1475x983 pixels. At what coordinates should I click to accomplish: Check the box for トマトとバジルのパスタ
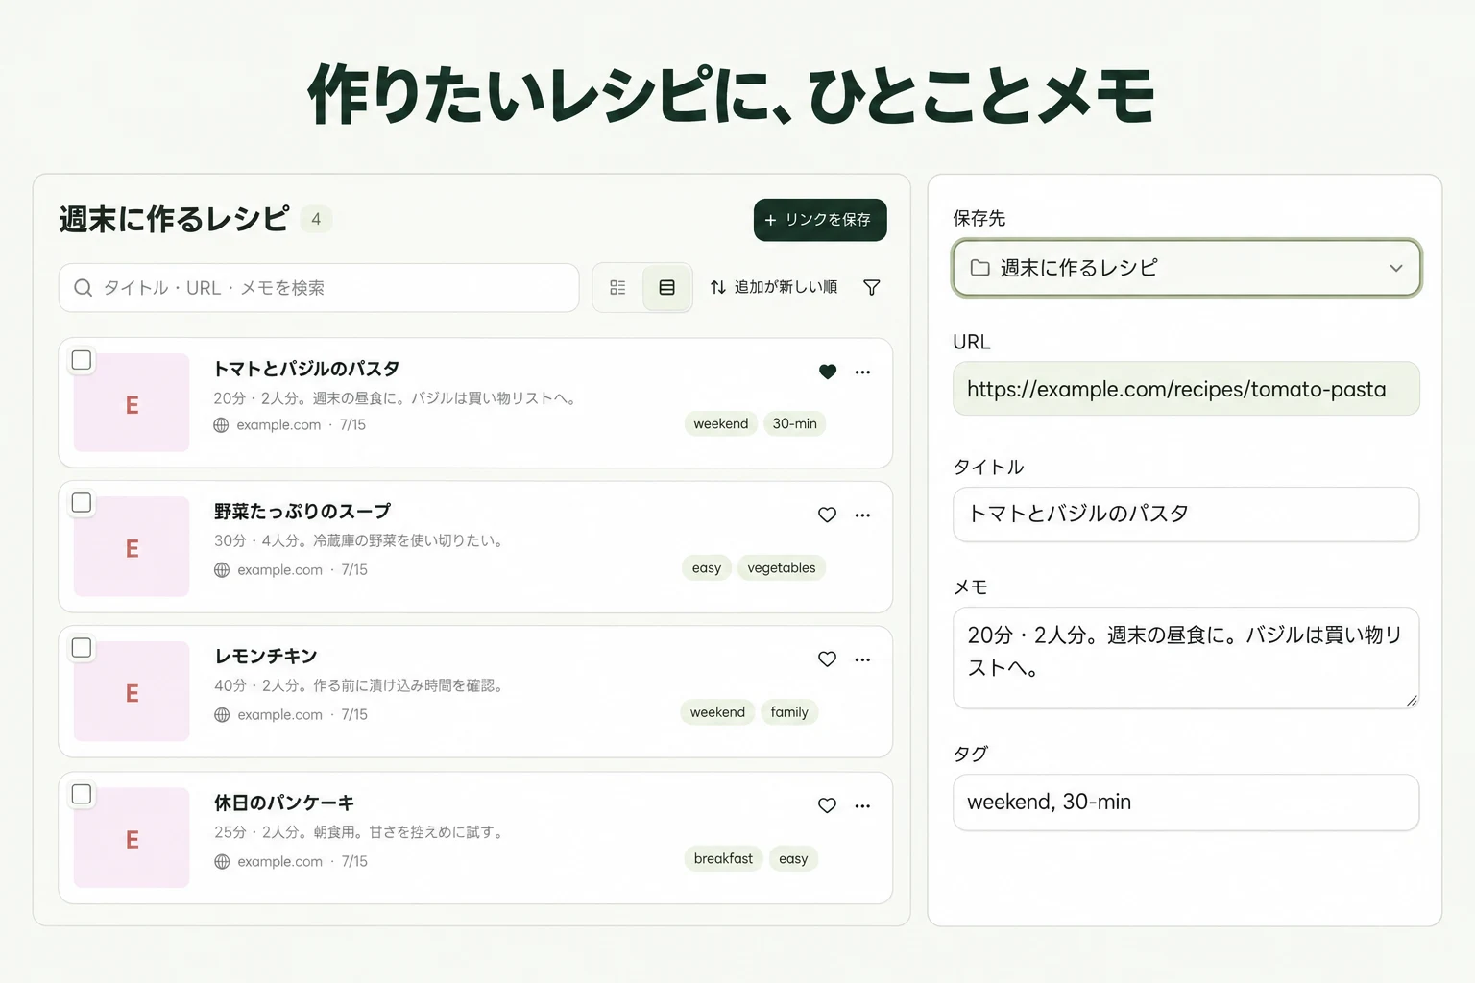[82, 360]
